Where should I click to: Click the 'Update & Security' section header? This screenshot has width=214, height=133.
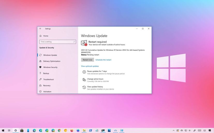coord(47,48)
